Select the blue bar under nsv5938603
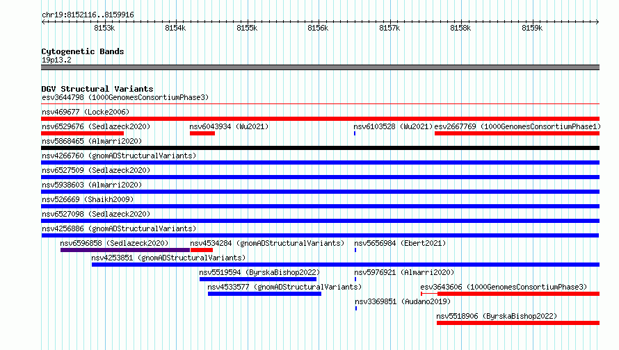This screenshot has width=619, height=350. pyautogui.click(x=320, y=192)
